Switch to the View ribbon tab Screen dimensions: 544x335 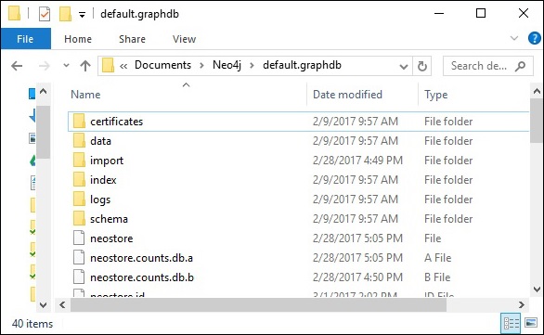click(x=184, y=39)
